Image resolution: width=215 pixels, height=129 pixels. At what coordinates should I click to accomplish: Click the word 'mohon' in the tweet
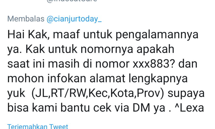coord(26,78)
